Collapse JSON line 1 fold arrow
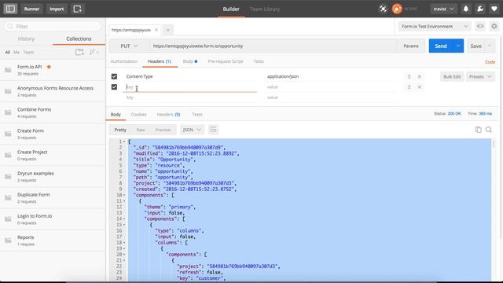This screenshot has width=503, height=283. 124,141
